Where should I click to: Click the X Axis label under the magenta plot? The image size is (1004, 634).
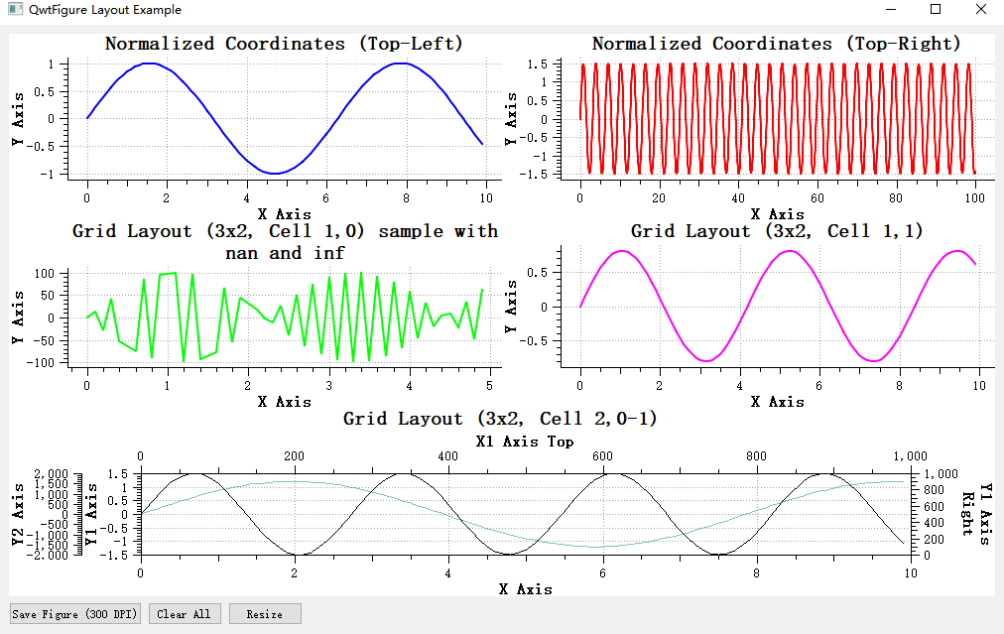[779, 402]
